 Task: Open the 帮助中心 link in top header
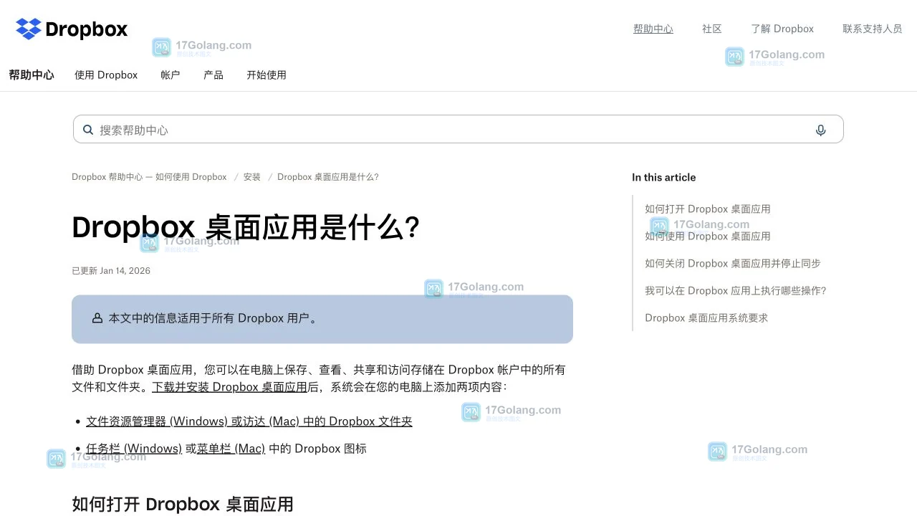pos(653,29)
